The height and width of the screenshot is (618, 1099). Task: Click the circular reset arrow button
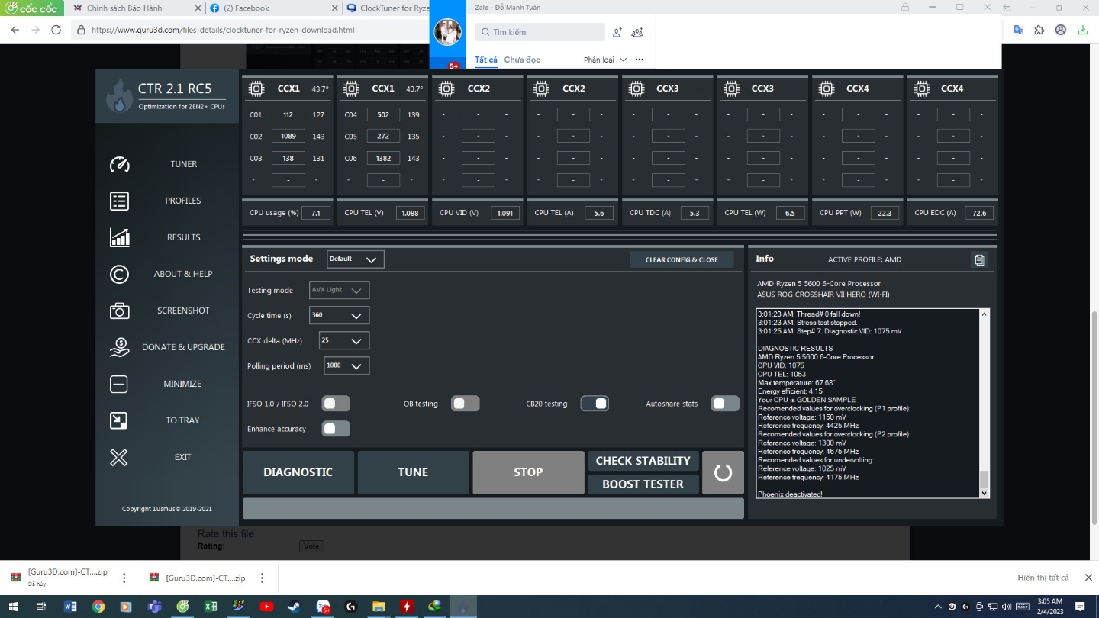tap(723, 472)
